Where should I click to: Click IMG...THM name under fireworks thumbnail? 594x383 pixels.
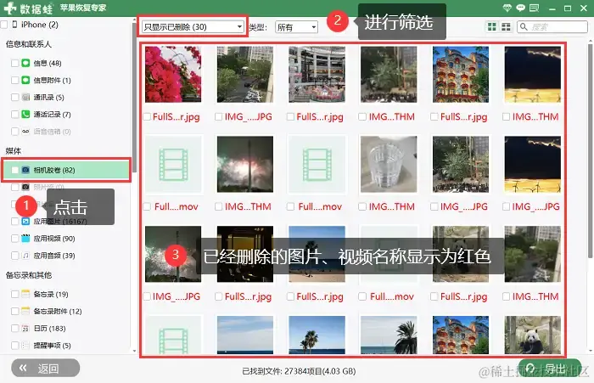tap(248, 206)
